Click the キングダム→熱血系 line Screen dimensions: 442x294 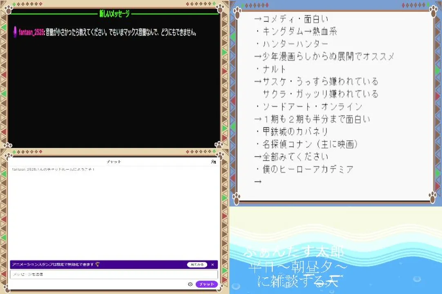click(297, 31)
